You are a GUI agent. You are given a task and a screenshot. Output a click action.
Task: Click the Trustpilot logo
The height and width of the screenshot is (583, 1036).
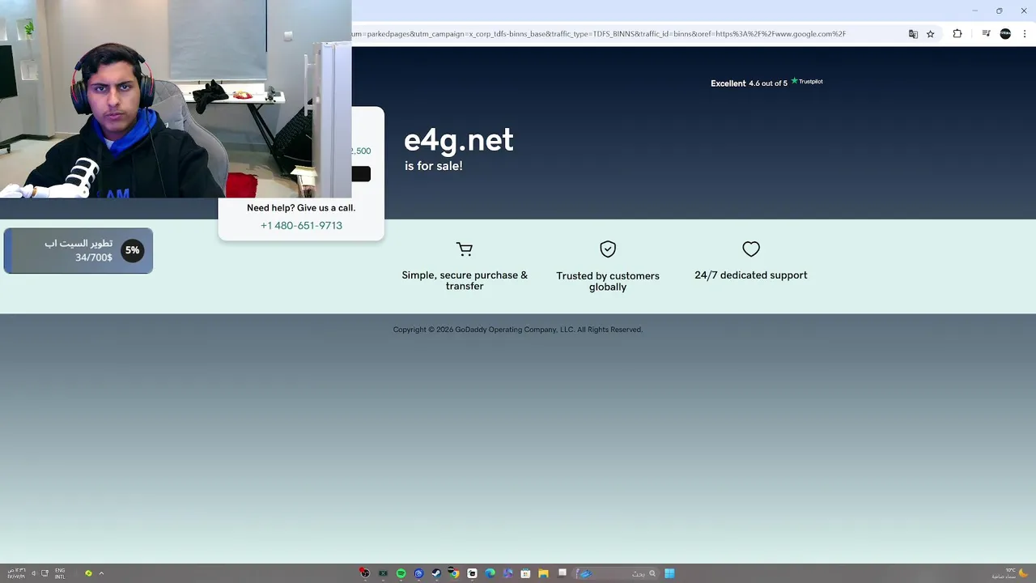tap(807, 81)
